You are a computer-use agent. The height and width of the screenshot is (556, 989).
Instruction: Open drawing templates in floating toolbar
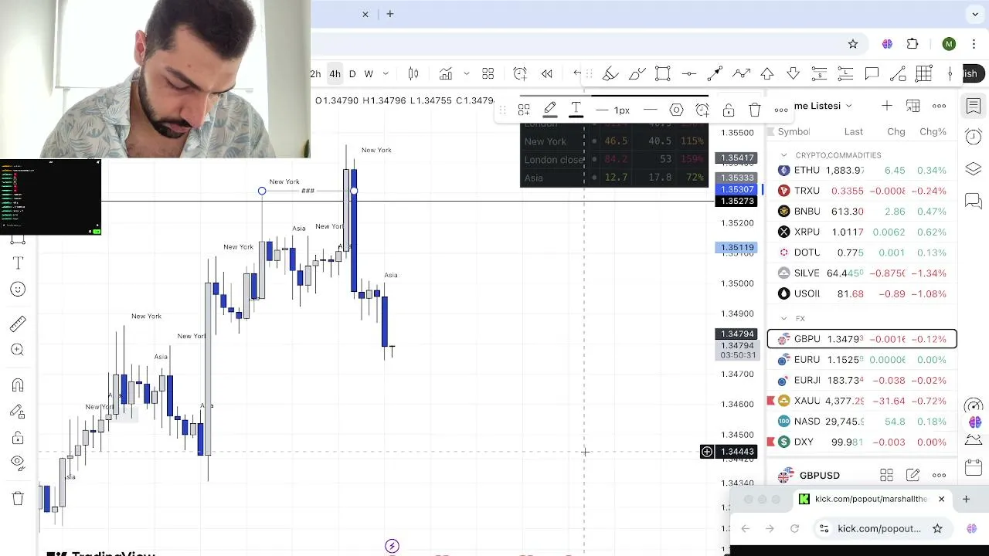524,110
